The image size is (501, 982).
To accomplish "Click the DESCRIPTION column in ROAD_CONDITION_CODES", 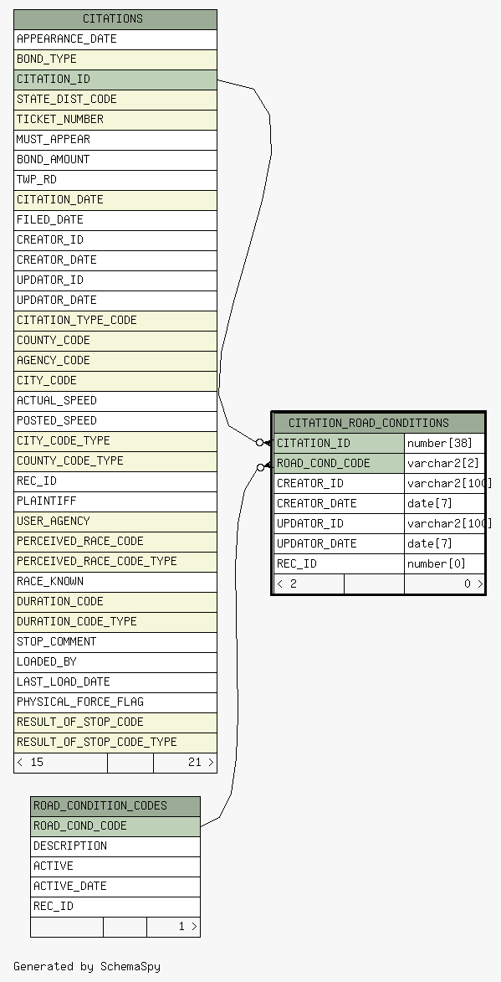I will 115,846.
